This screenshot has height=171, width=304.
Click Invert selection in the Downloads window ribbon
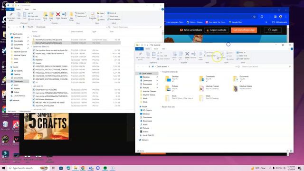pyautogui.click(x=114, y=19)
